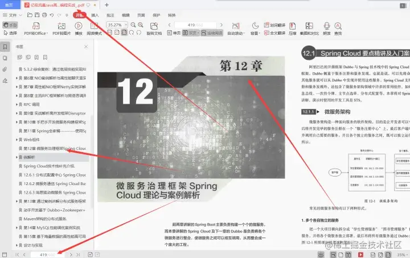
Task: Click 全文翻译 full-text translation
Action: (x=274, y=33)
